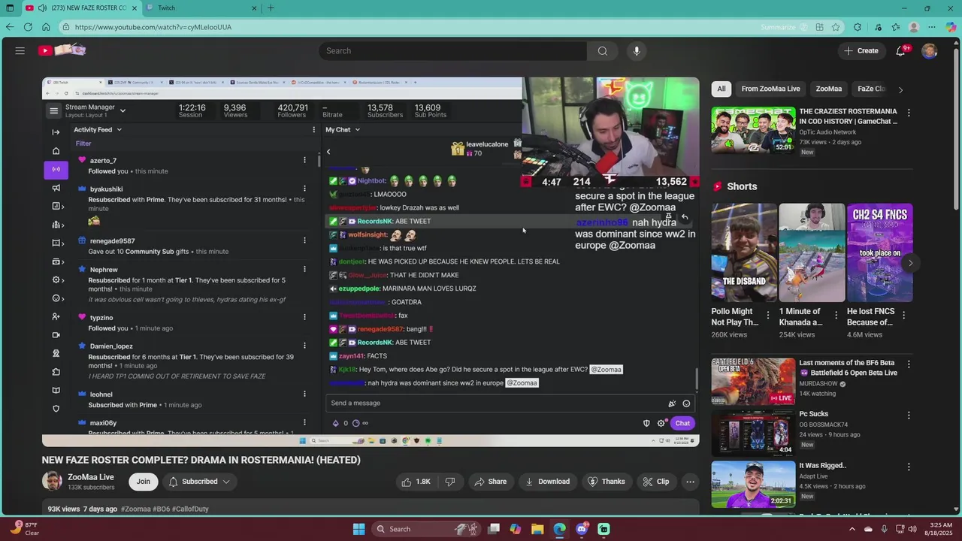Open tab actions menu in Edge
Screen dimensions: 962x541
11,8
